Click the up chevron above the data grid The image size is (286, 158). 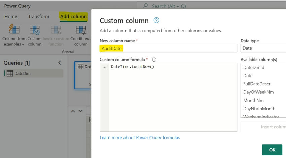pos(73,111)
